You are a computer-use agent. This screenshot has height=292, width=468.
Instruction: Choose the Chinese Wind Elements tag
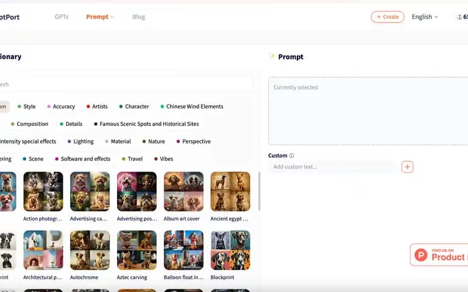tap(192, 106)
